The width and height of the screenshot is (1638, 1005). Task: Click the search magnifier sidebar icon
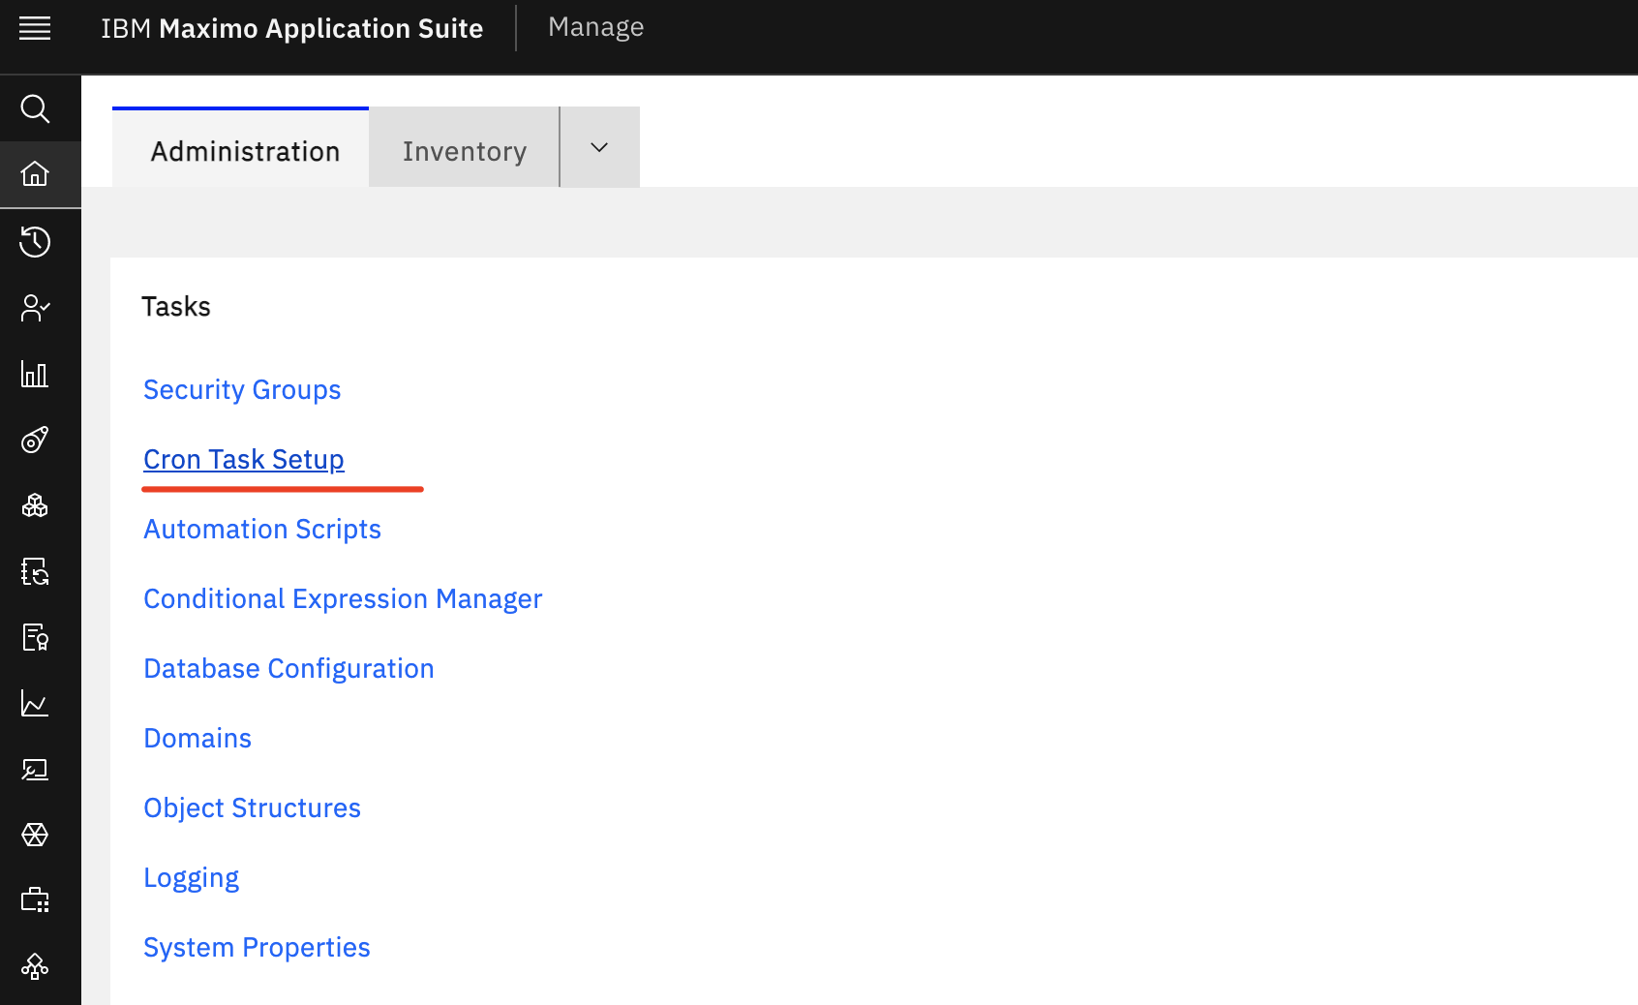click(35, 108)
